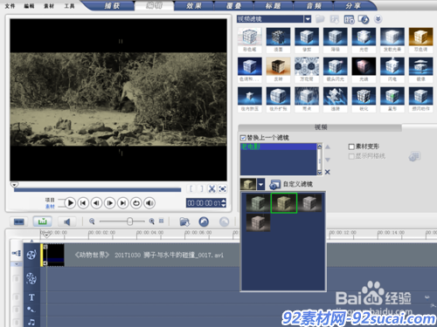Play the preview
Image resolution: width=437 pixels, height=327 pixels.
click(x=70, y=203)
